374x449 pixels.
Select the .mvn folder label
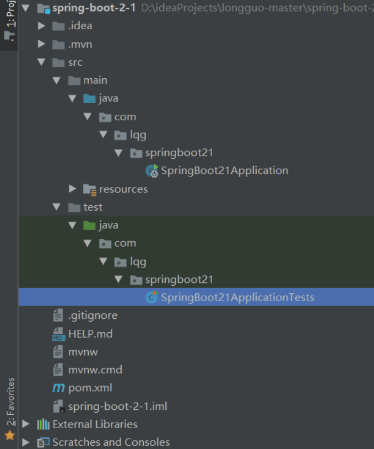coord(80,44)
